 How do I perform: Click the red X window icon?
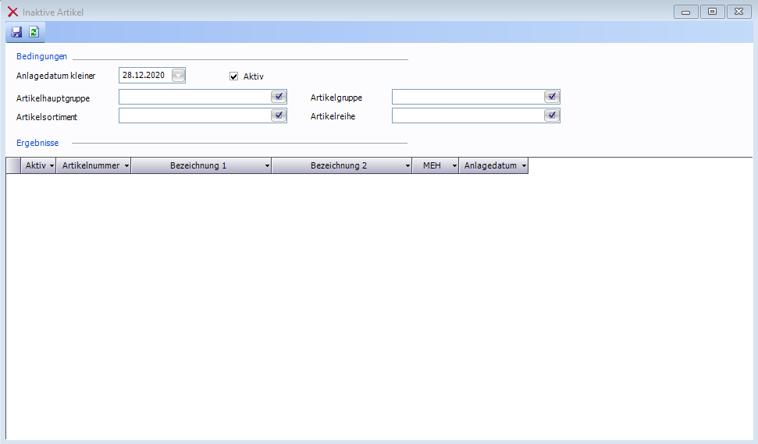coord(12,12)
